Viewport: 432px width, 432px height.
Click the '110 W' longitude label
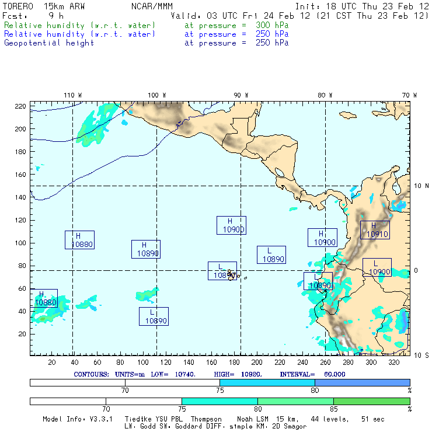coord(73,95)
